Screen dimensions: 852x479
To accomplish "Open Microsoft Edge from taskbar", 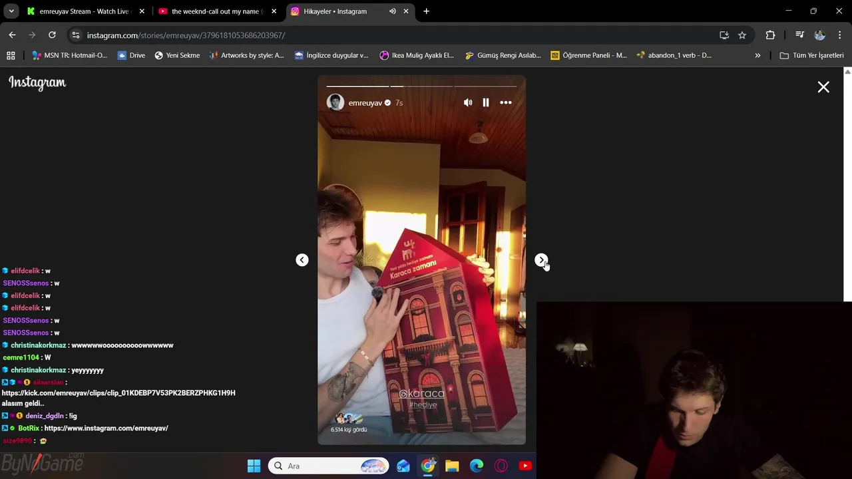I will [477, 466].
